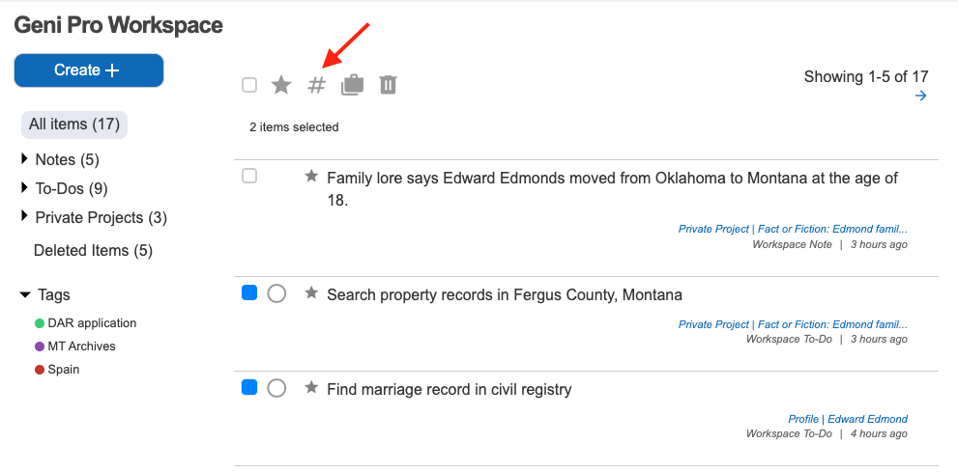The height and width of the screenshot is (472, 958).
Task: Expand the To-Dos (9) category
Action: [24, 188]
